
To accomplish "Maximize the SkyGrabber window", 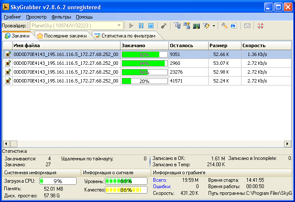I will 278,7.
